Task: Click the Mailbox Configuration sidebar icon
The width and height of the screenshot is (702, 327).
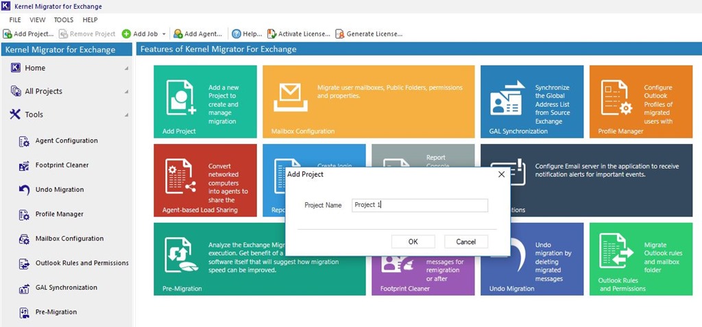Action: pyautogui.click(x=24, y=240)
